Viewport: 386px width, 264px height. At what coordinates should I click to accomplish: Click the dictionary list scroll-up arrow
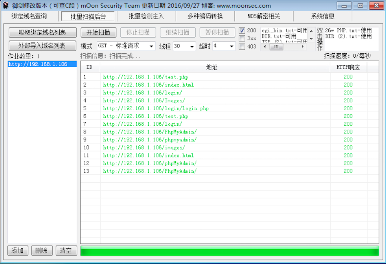click(x=312, y=31)
